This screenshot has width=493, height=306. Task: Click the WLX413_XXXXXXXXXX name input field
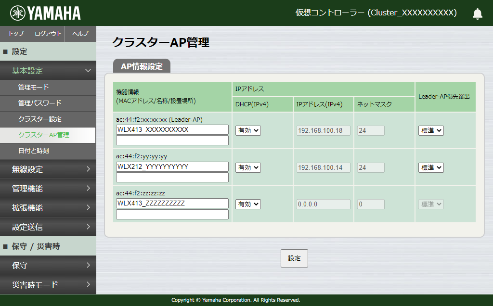(172, 129)
